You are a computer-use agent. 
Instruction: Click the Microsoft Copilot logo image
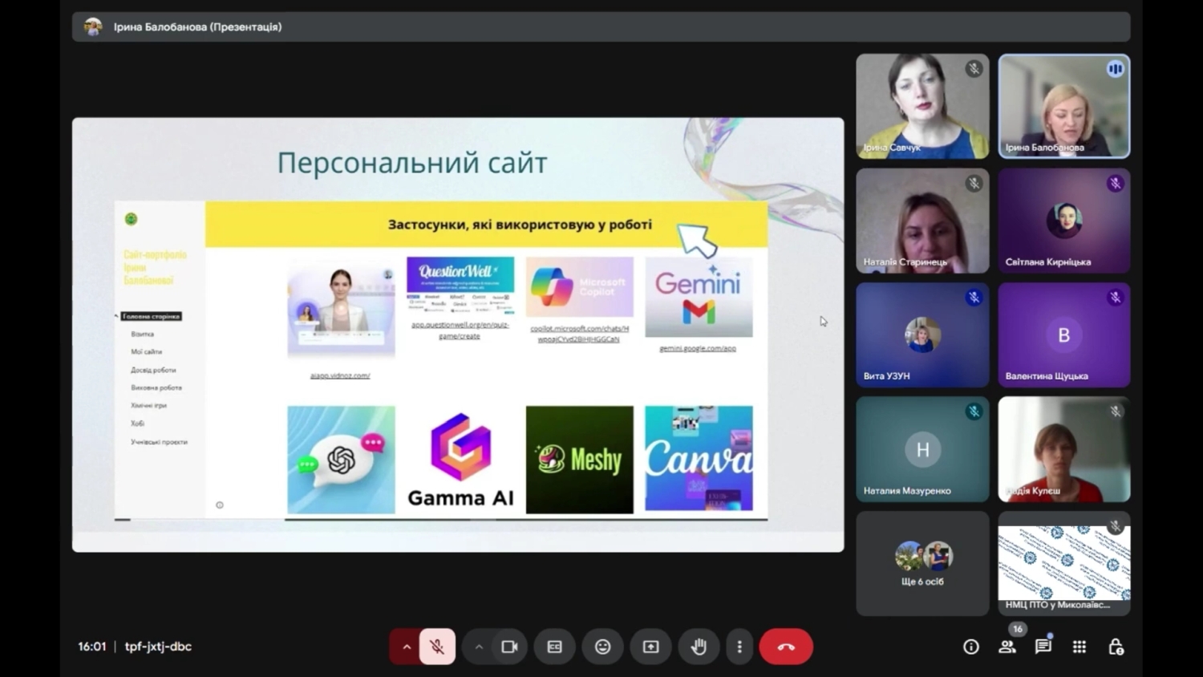pos(579,287)
